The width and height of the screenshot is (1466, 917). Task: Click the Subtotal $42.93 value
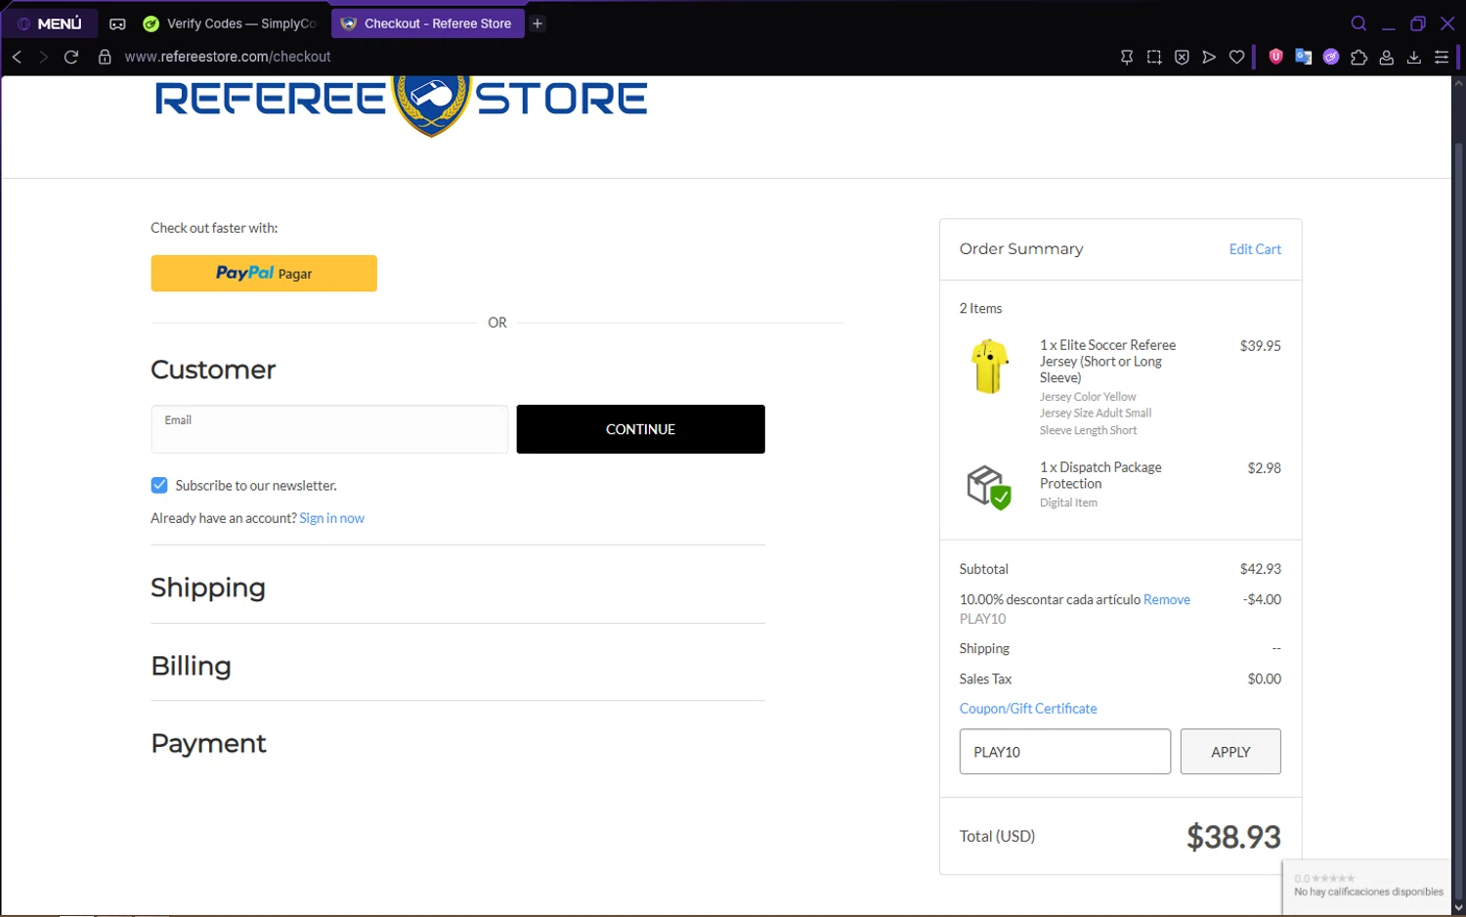(1260, 569)
